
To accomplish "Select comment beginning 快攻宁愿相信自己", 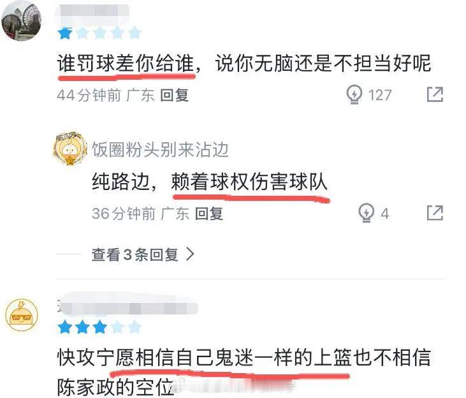I will pyautogui.click(x=244, y=372).
